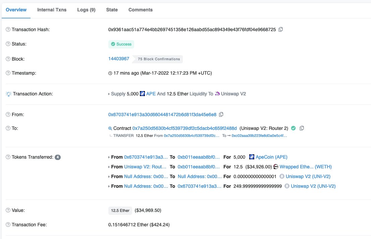Click the ($34,969.50) value text
The height and width of the screenshot is (239, 371).
pyautogui.click(x=148, y=210)
